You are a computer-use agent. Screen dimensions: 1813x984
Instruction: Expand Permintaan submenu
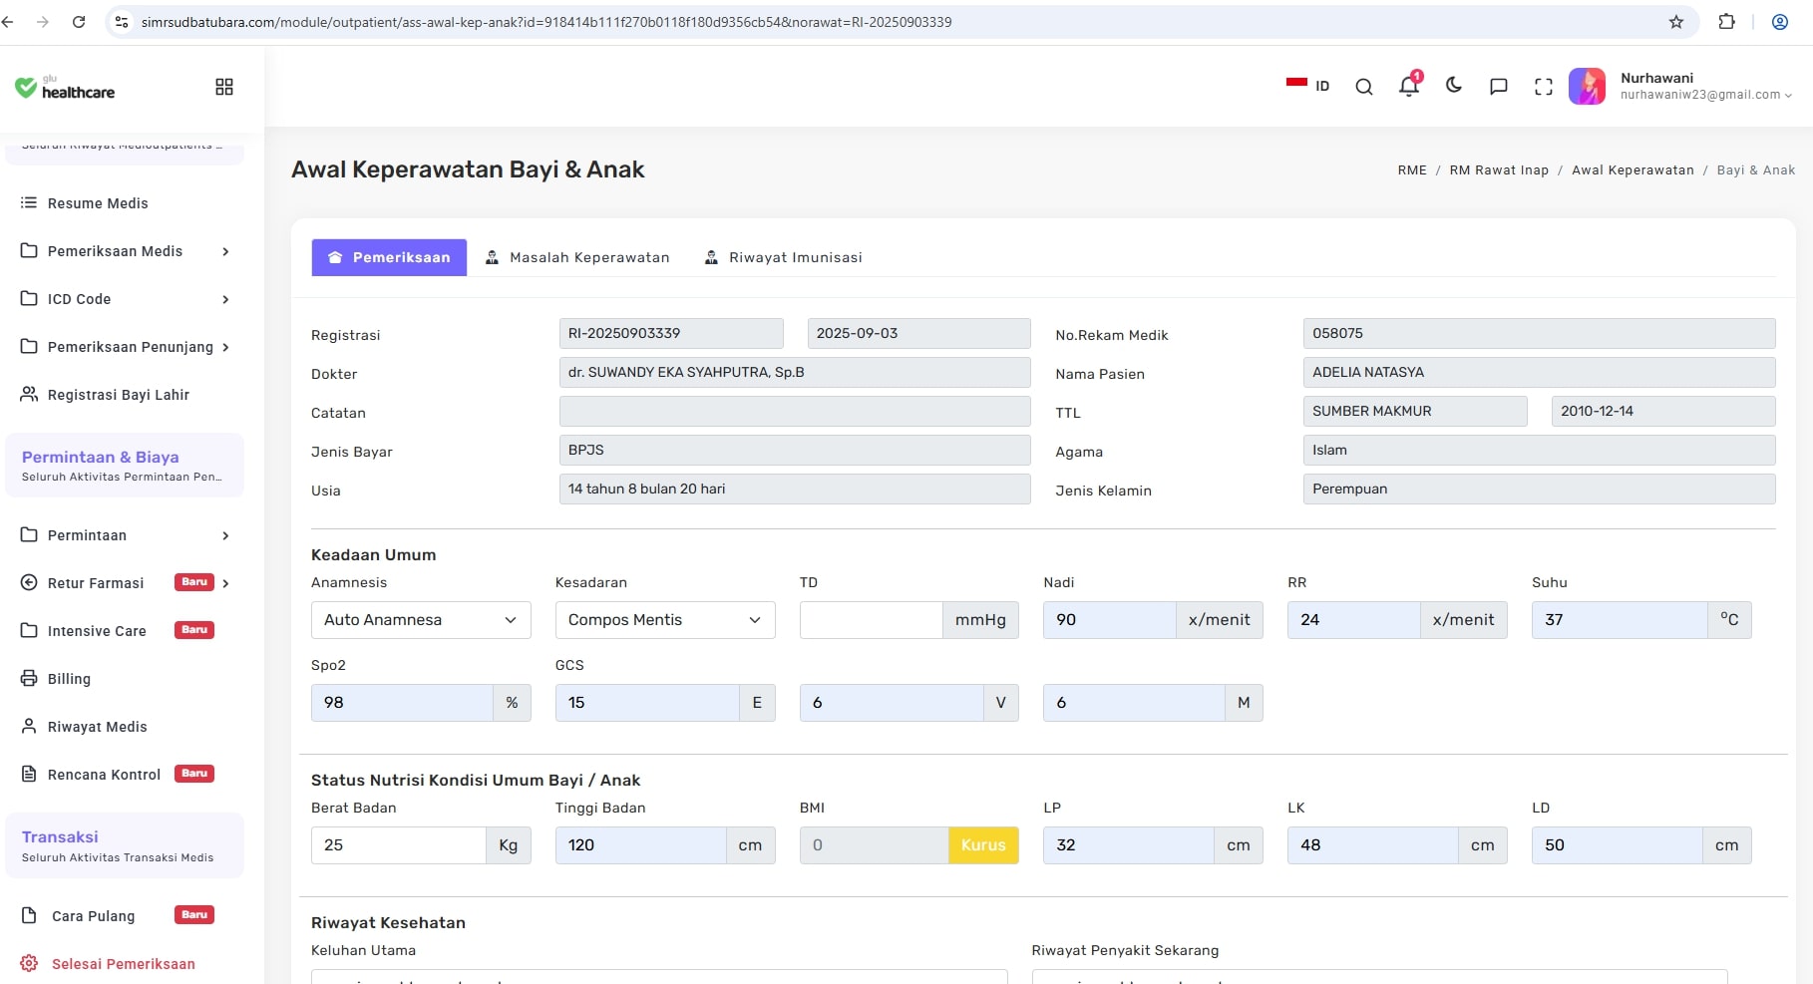(x=225, y=535)
